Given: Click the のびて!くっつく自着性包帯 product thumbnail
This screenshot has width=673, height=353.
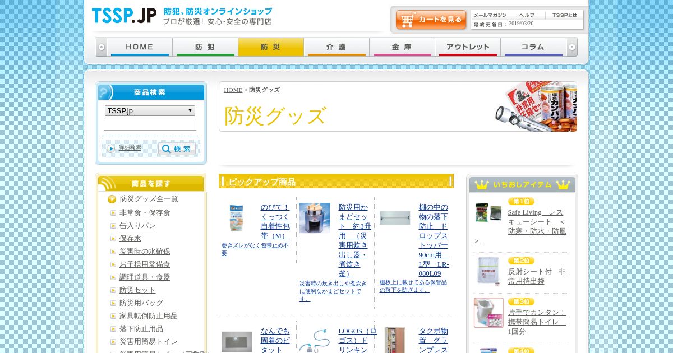Looking at the screenshot, I should pyautogui.click(x=236, y=218).
